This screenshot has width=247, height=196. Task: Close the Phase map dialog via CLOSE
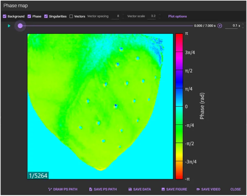235,189
